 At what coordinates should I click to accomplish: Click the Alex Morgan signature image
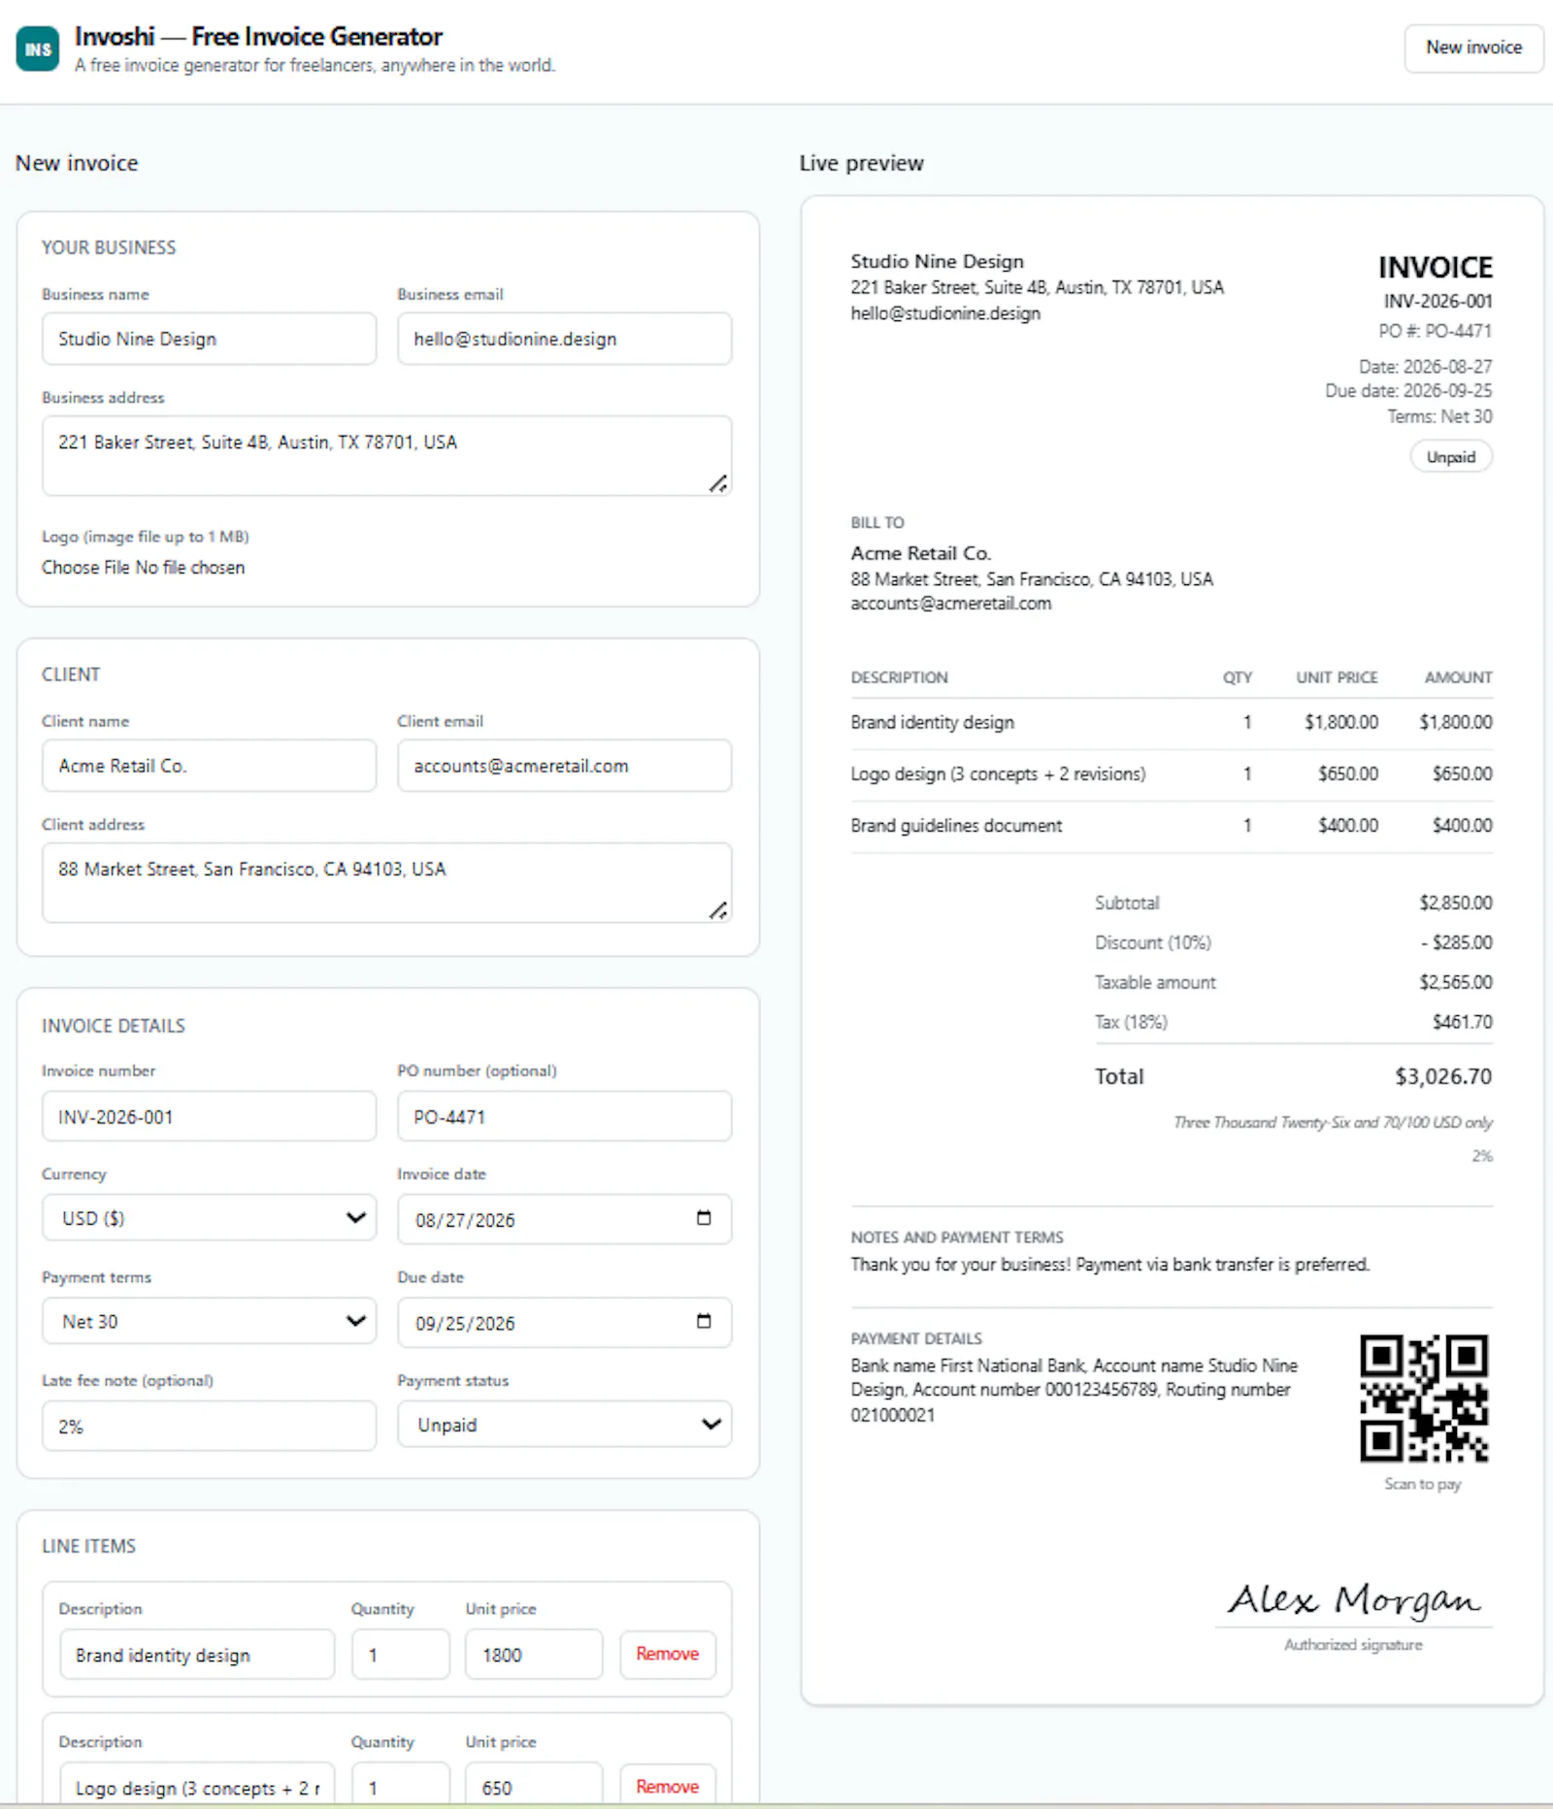(1354, 1599)
